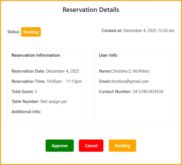Click the Total Guest count line
Viewport: 182px width, 165px height.
click(24, 92)
